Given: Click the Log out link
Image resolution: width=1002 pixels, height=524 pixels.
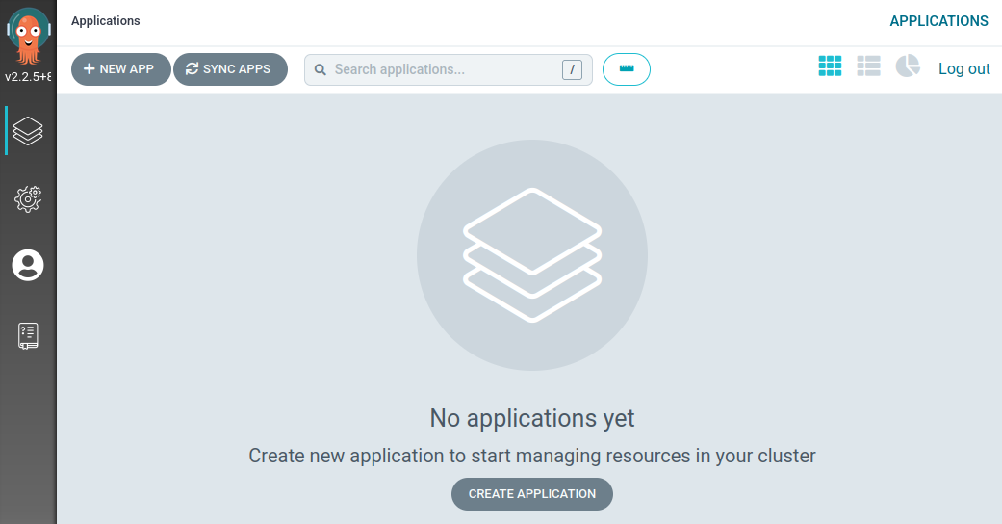Looking at the screenshot, I should [x=963, y=68].
